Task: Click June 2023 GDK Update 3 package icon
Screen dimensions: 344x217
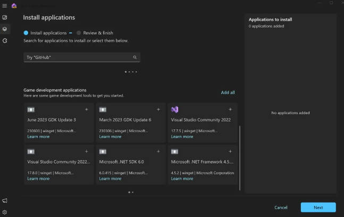Action: coord(31,110)
